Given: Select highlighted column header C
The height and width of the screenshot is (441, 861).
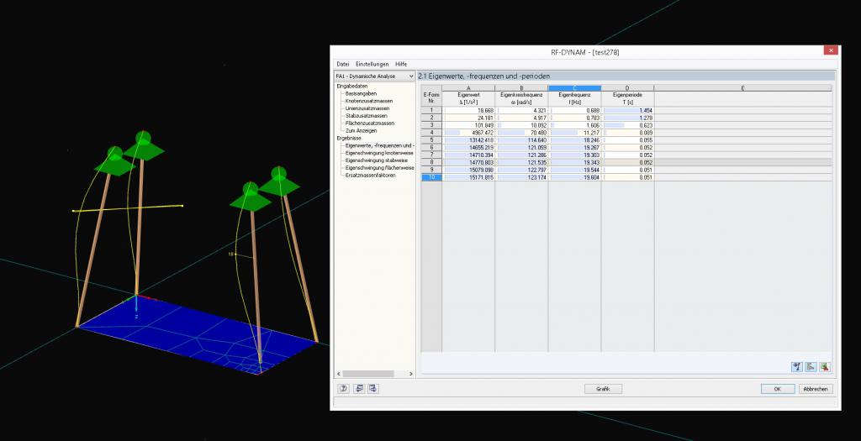Looking at the screenshot, I should tap(574, 87).
